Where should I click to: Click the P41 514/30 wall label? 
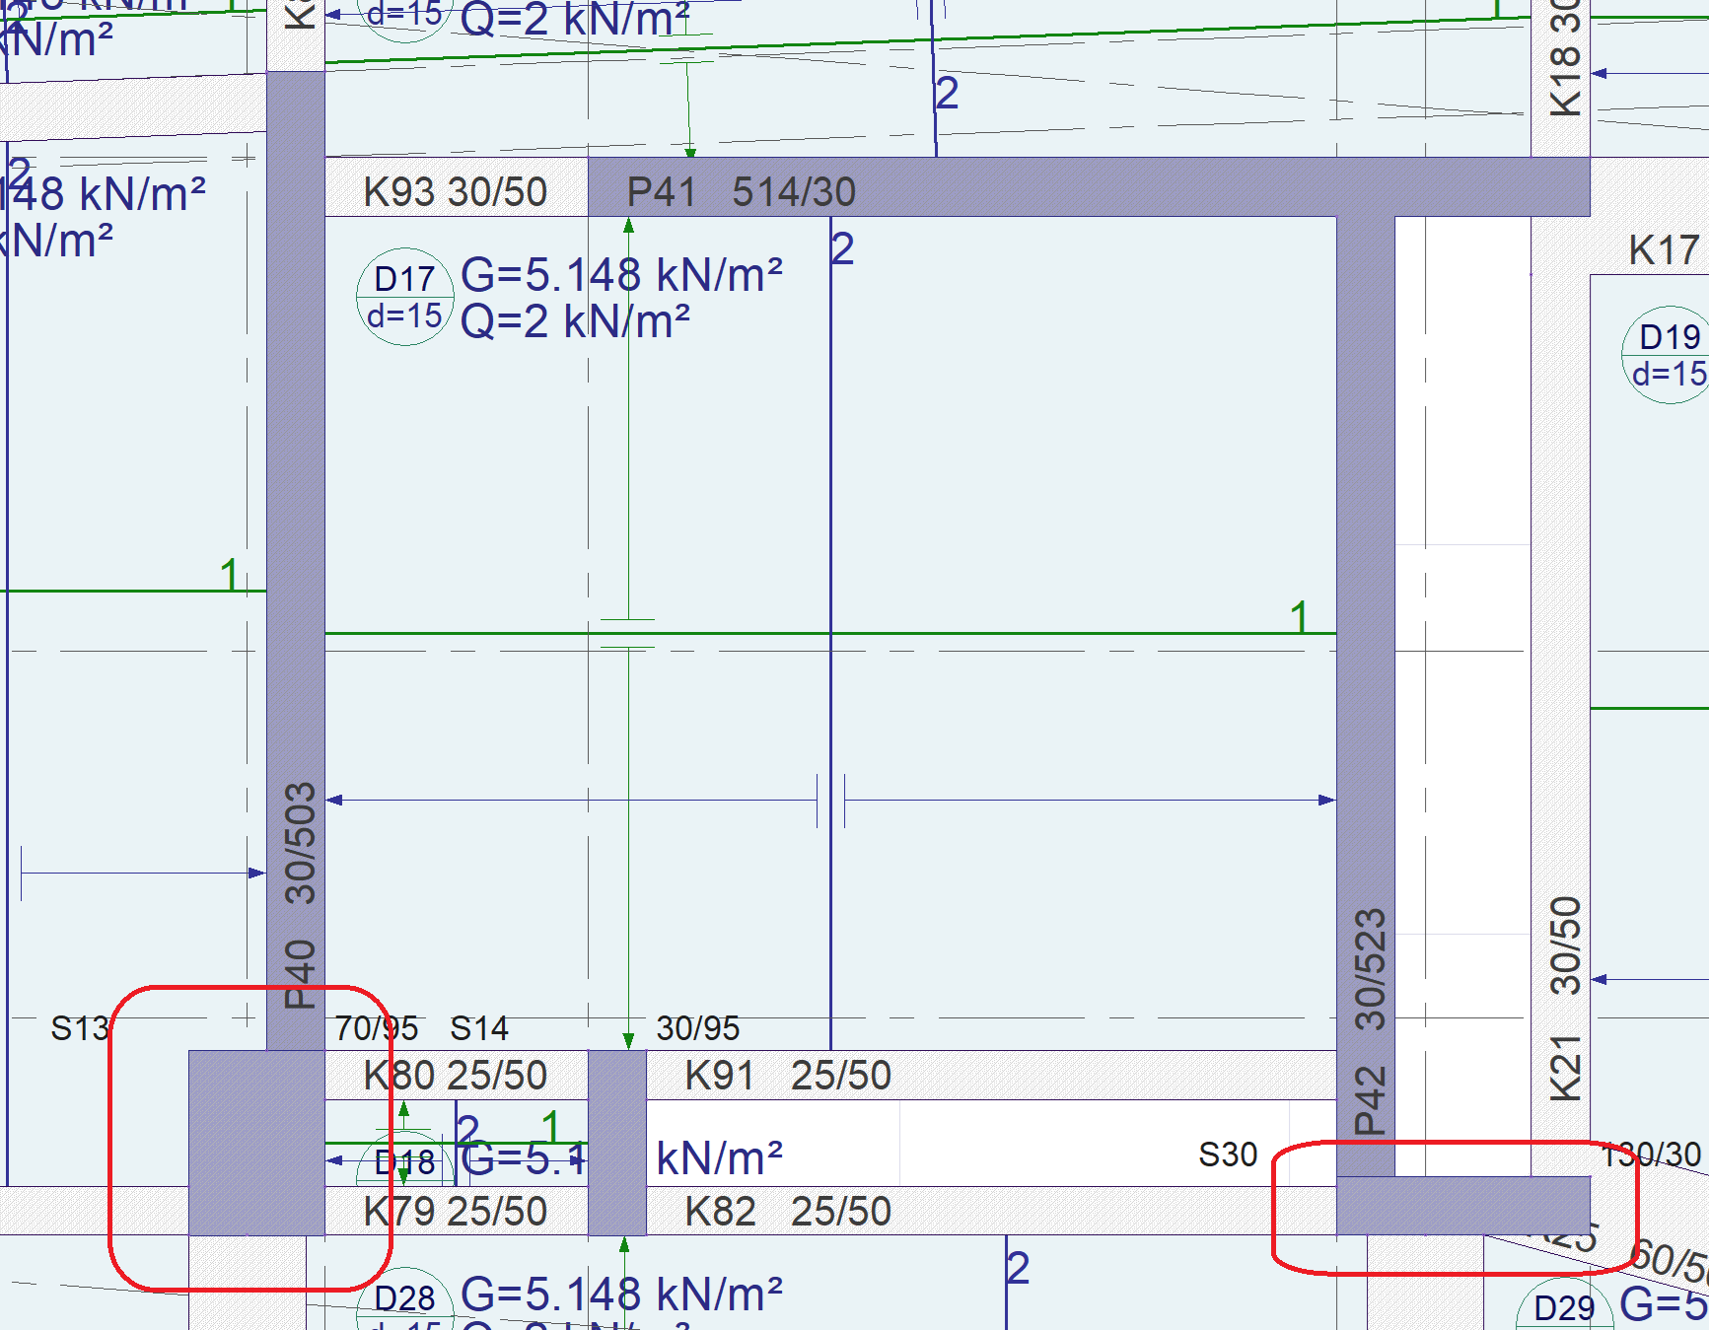(741, 192)
